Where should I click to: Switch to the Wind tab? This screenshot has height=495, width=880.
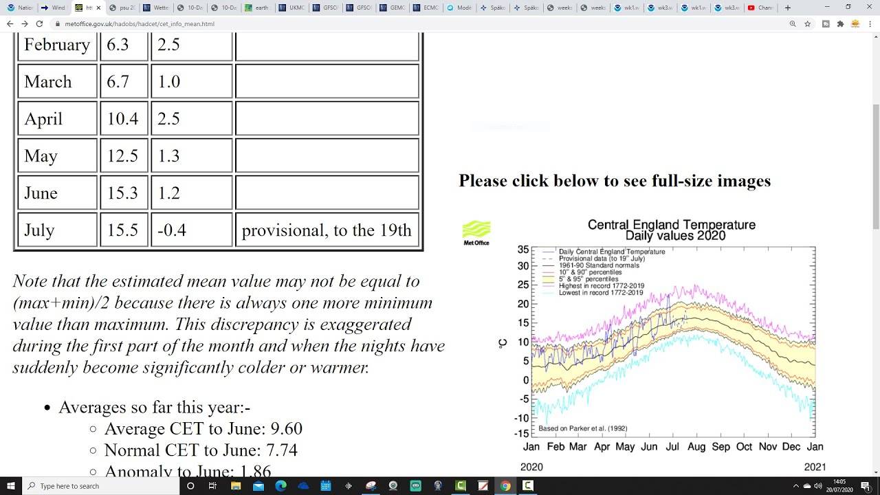[x=54, y=8]
